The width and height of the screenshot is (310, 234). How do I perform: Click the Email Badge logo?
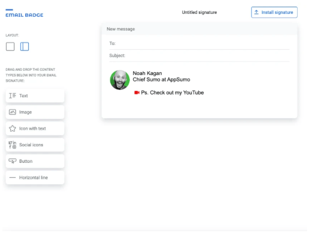tap(24, 13)
